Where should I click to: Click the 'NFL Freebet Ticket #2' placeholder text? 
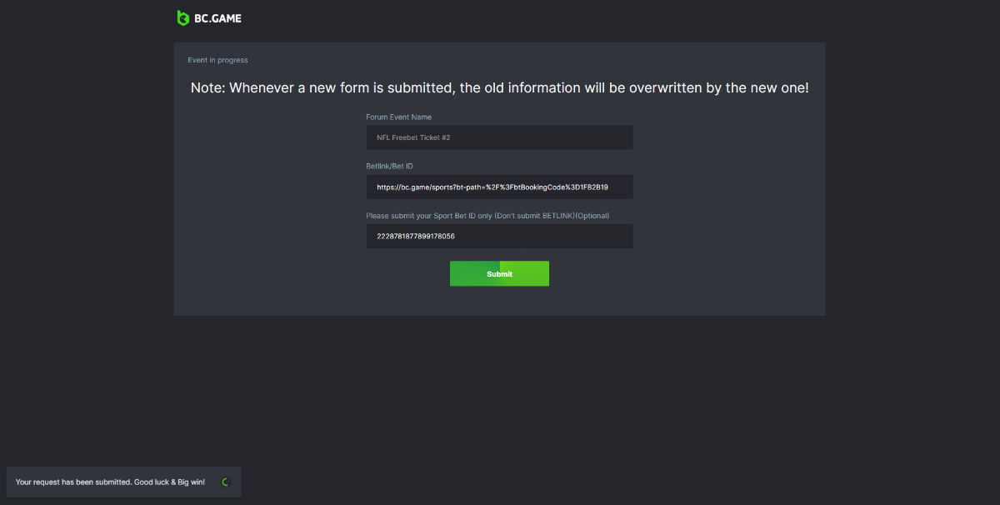point(413,137)
